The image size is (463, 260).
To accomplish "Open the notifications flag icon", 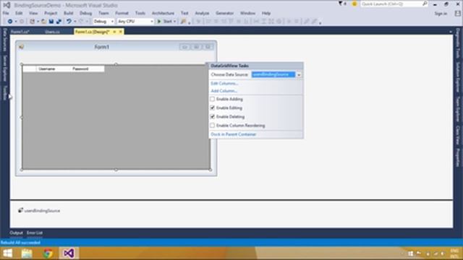I will tap(341, 4).
